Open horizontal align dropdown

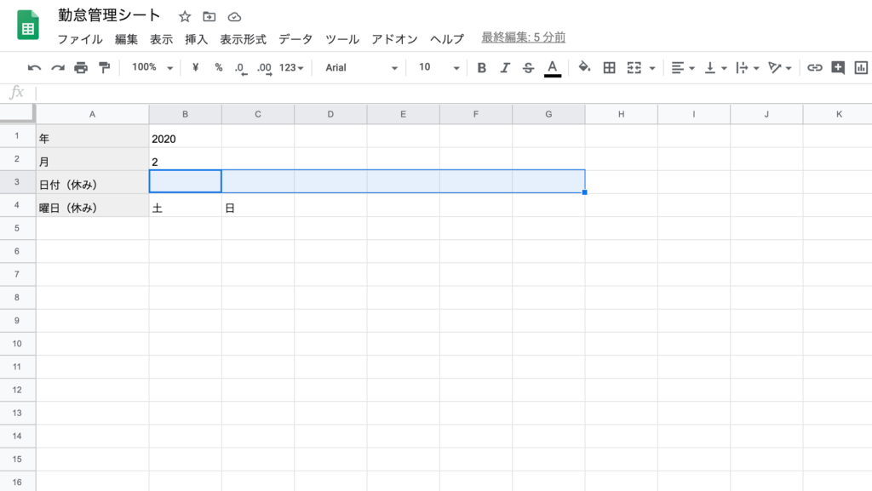(x=683, y=68)
